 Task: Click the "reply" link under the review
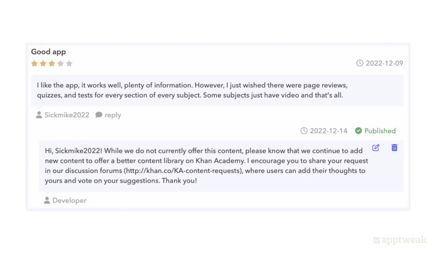112,115
